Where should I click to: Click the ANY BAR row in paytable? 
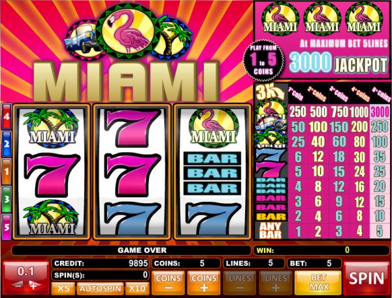coord(323,231)
